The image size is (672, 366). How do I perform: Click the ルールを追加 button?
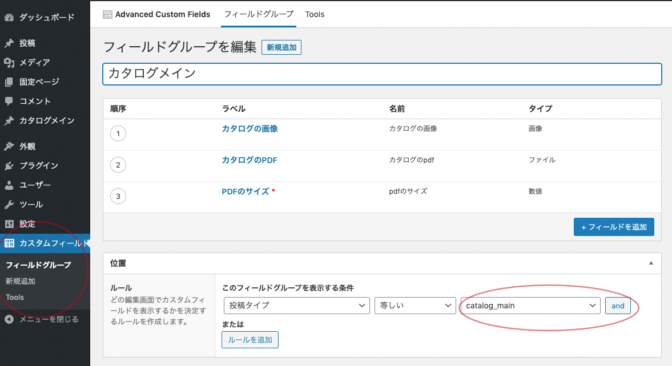pyautogui.click(x=250, y=340)
